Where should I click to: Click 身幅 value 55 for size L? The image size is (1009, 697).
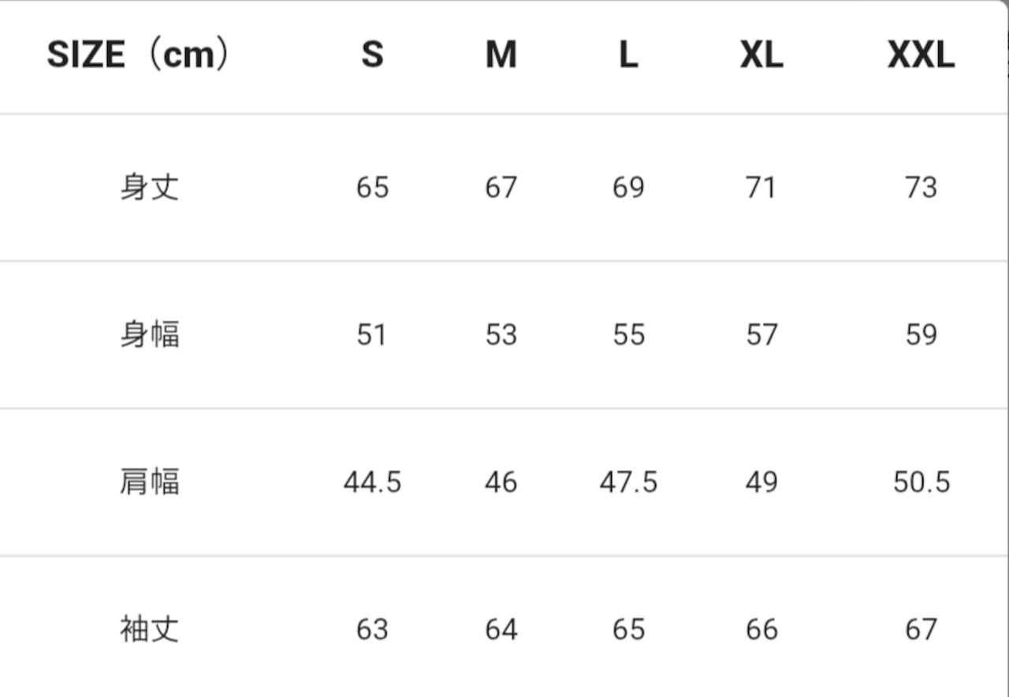[x=628, y=335]
